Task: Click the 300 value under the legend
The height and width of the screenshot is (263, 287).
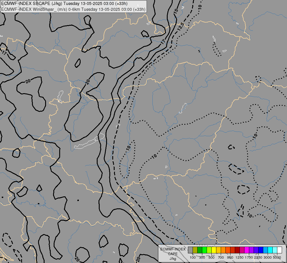Action: pyautogui.click(x=202, y=257)
